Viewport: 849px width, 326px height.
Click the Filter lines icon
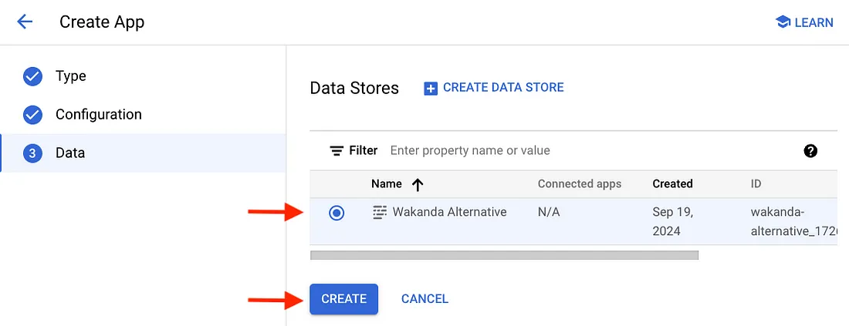coord(337,150)
